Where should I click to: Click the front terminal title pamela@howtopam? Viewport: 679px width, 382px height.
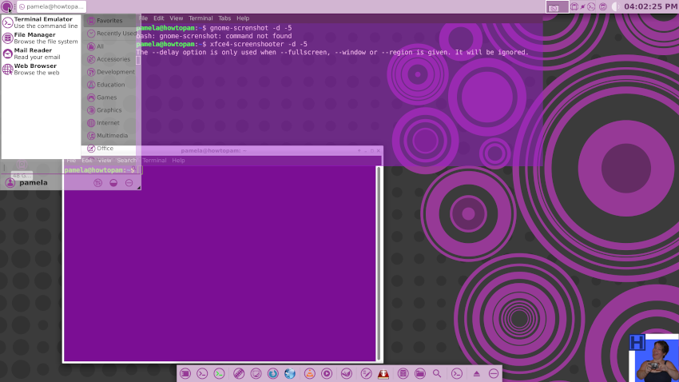point(213,151)
